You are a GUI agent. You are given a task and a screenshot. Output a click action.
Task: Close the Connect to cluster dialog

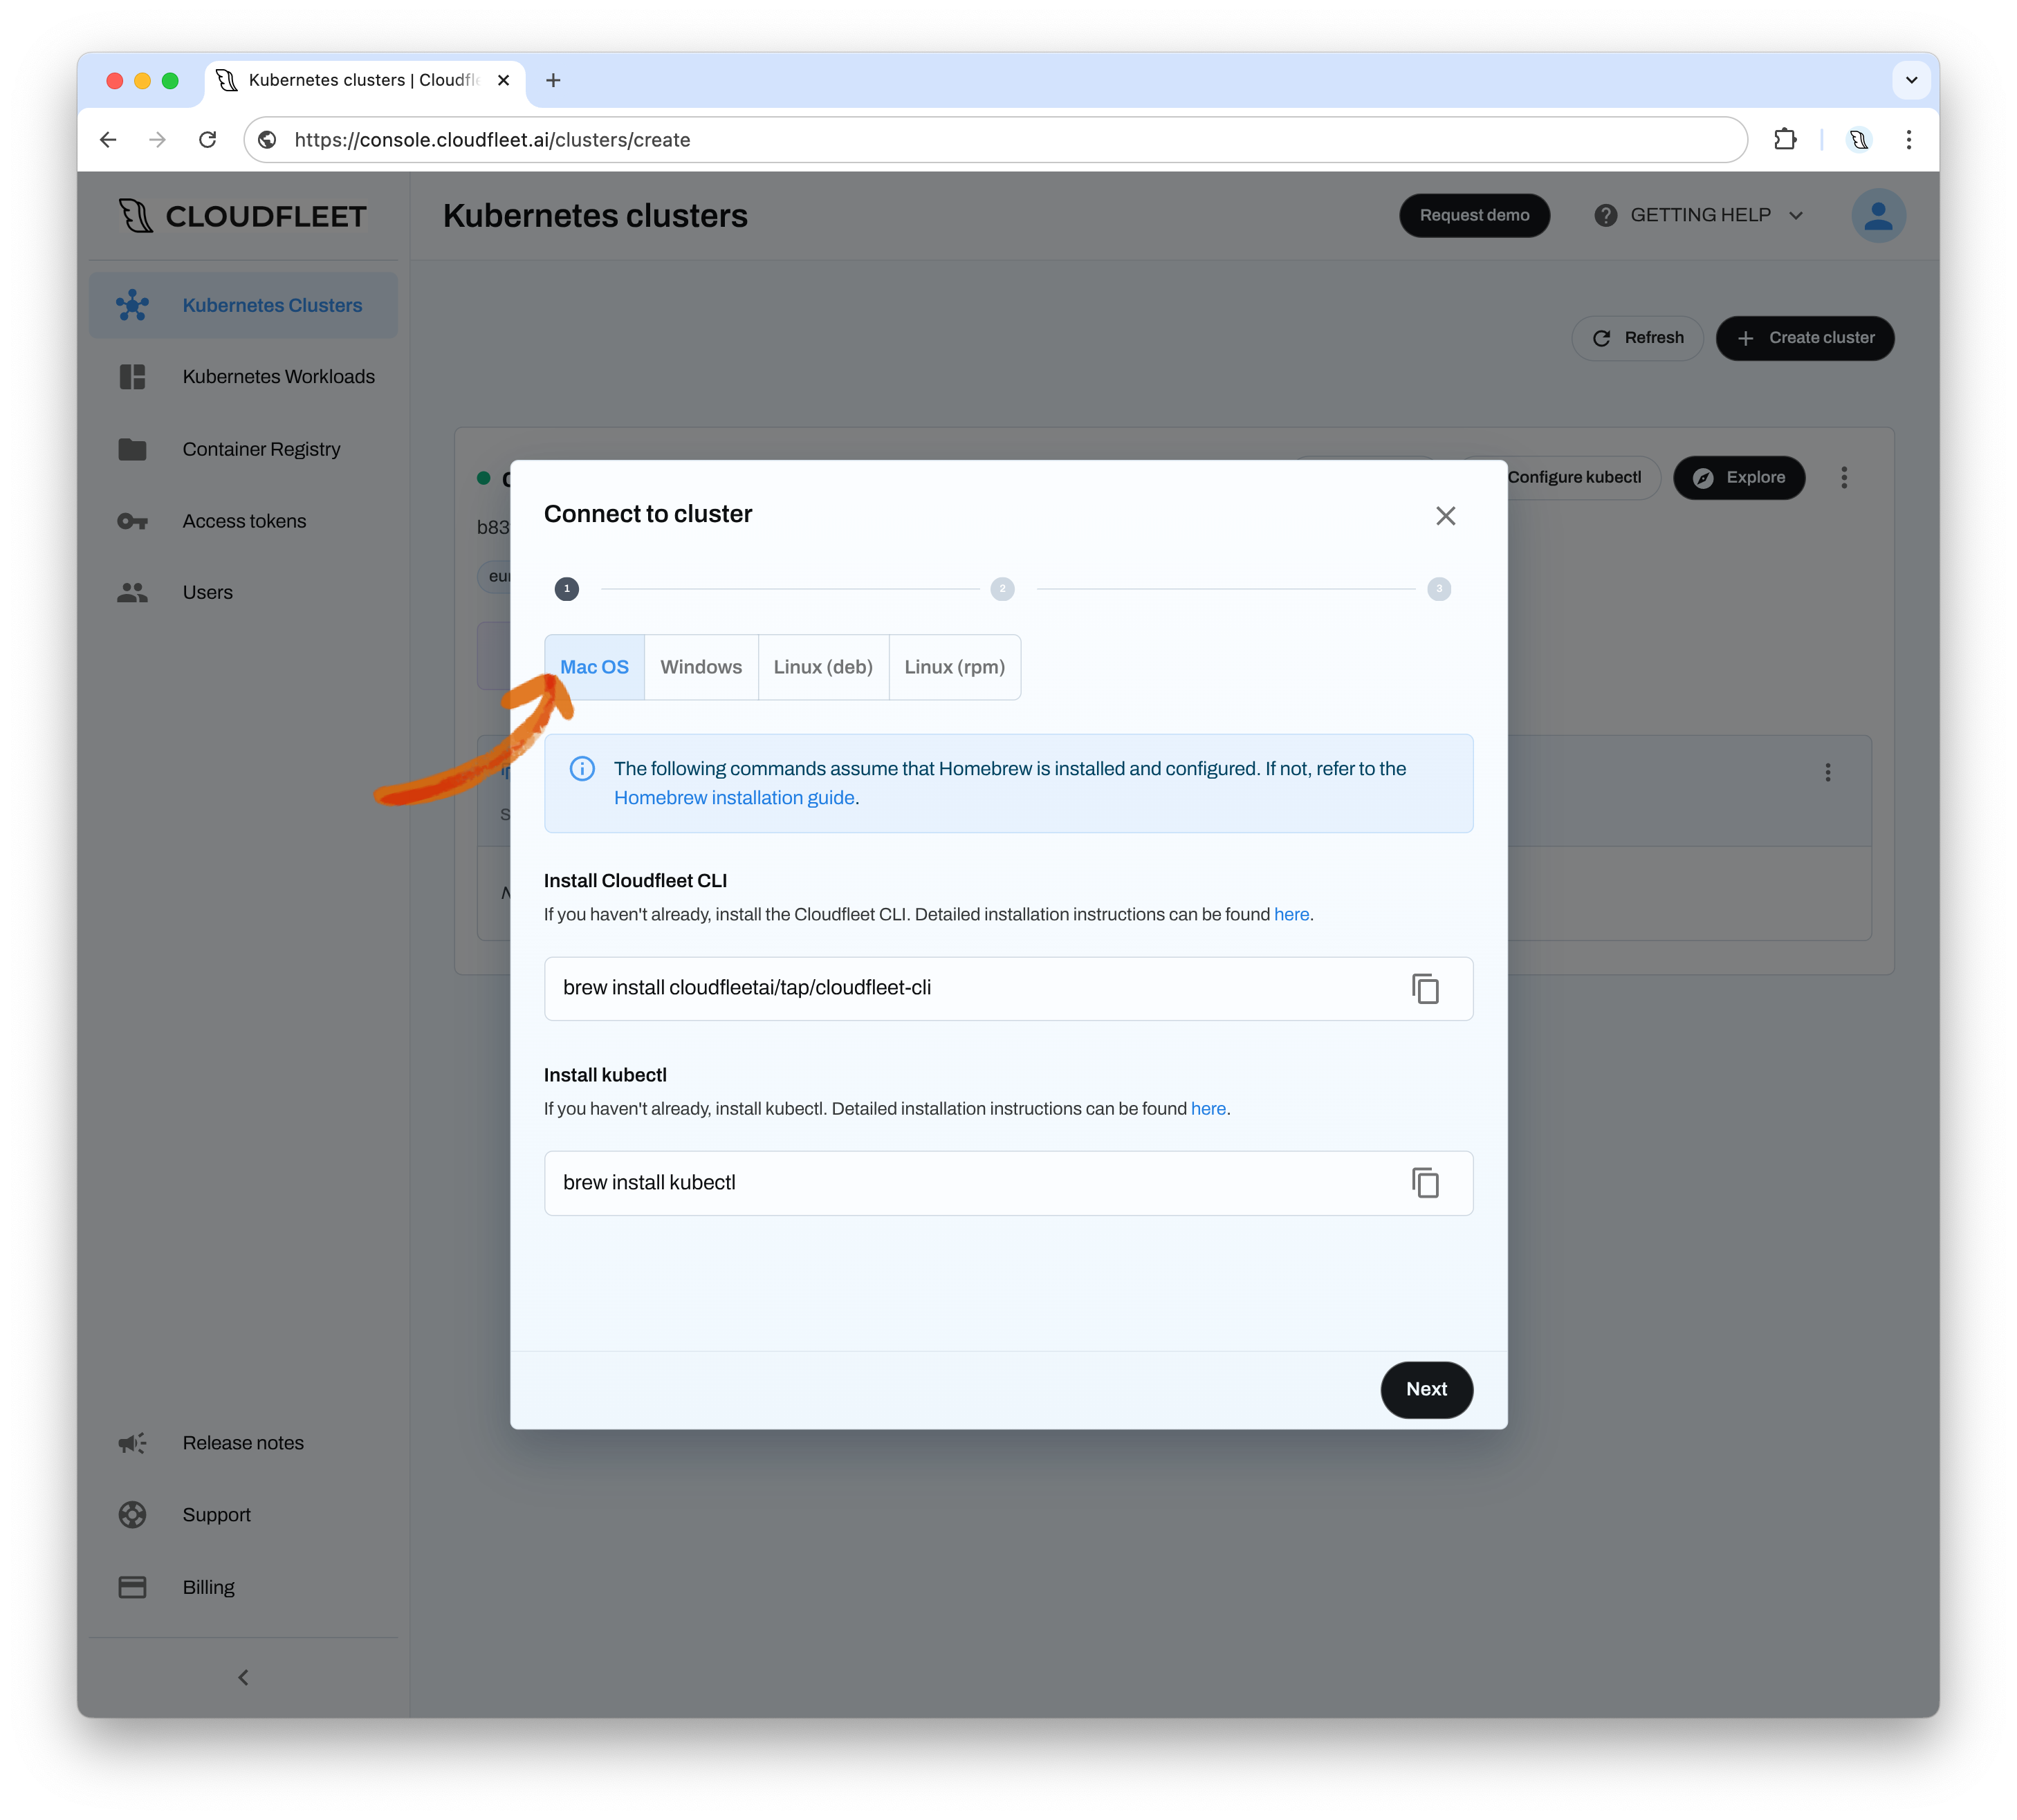tap(1446, 516)
